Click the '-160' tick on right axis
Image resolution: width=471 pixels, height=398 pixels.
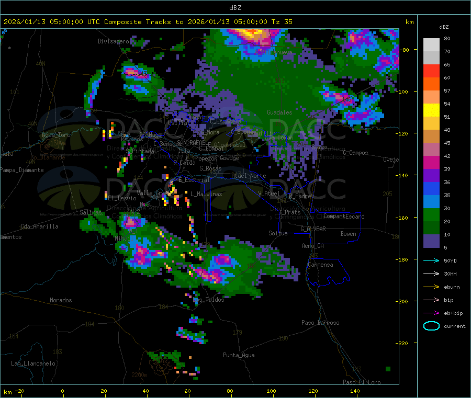403,218
